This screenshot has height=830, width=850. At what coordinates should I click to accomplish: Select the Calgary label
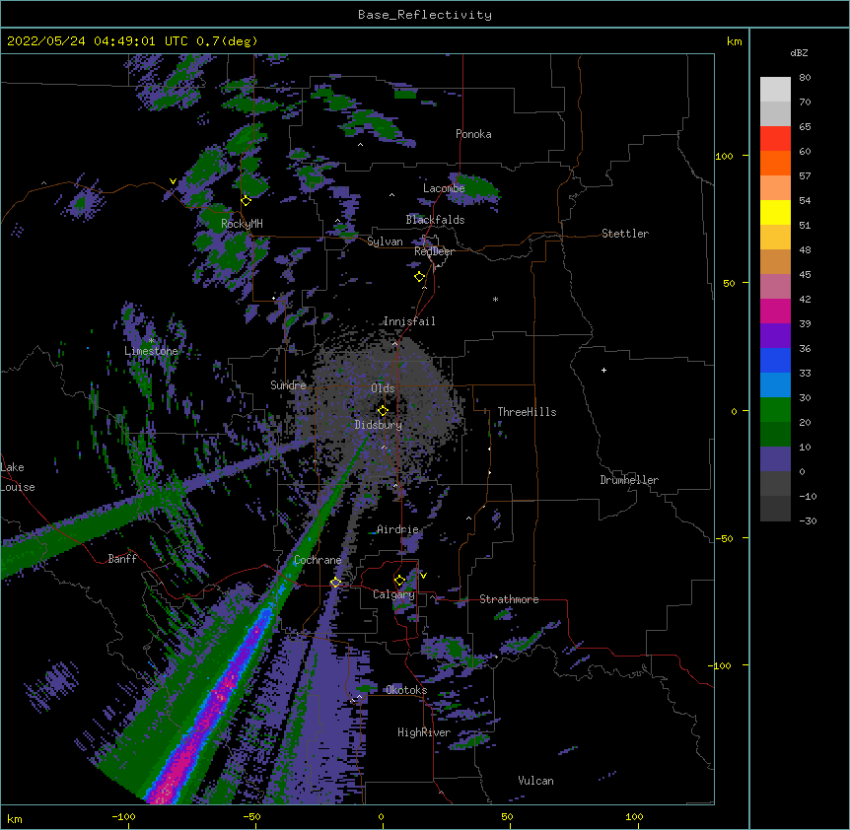393,594
